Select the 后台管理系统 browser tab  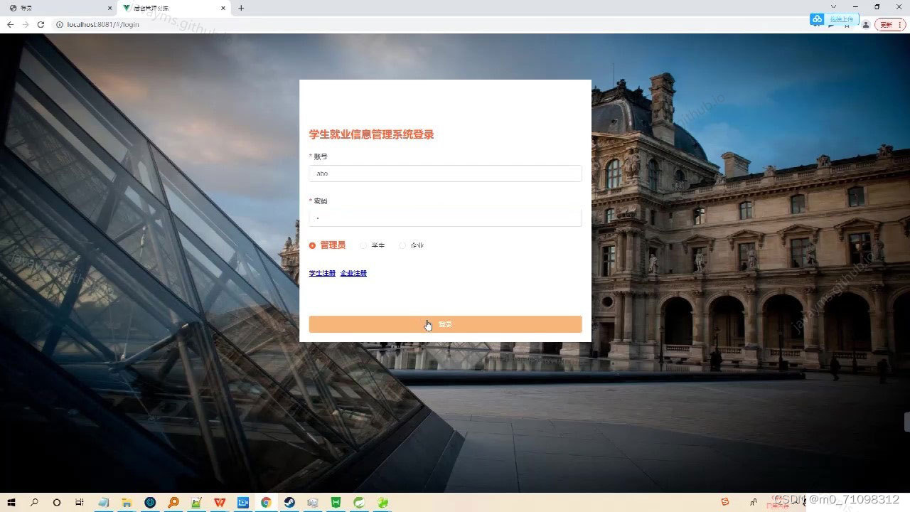[164, 8]
